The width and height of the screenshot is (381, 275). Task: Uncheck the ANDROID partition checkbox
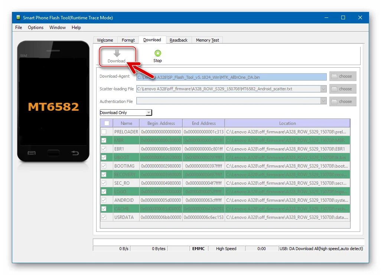104,200
